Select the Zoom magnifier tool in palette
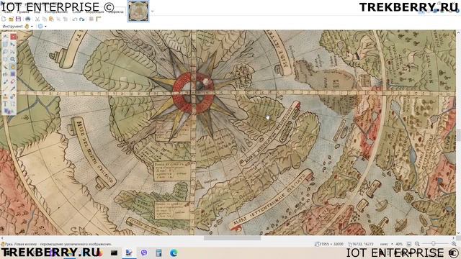This screenshot has width=461, height=259. tap(13, 59)
